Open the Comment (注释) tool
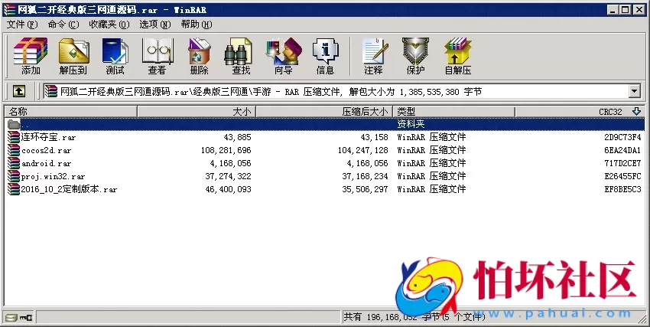The height and width of the screenshot is (327, 650). 374,56
